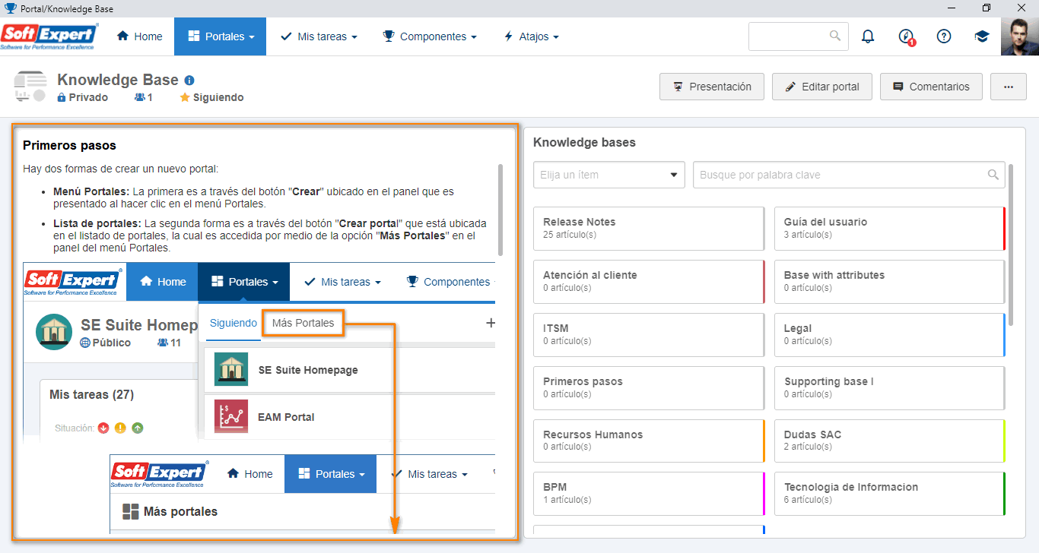1039x553 pixels.
Task: Click the Knowledge bases panel heading
Action: (x=584, y=142)
